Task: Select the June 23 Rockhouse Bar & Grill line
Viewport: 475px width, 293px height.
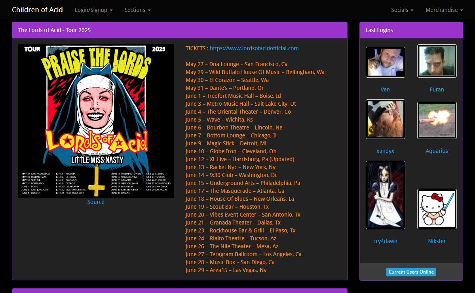Action: click(241, 230)
